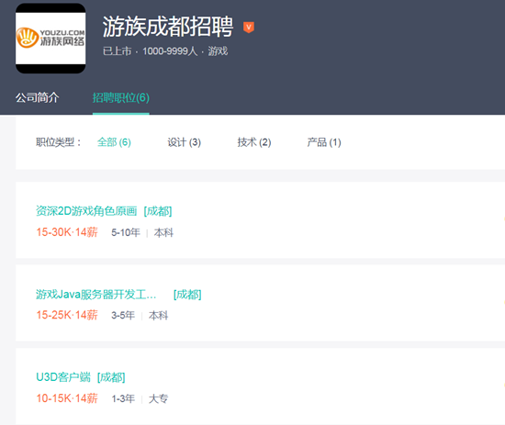Click the orange V verified badge
Image resolution: width=505 pixels, height=425 pixels.
249,27
